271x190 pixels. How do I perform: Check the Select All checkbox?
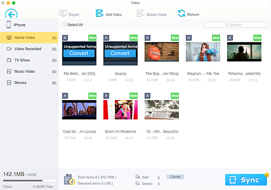[64, 24]
